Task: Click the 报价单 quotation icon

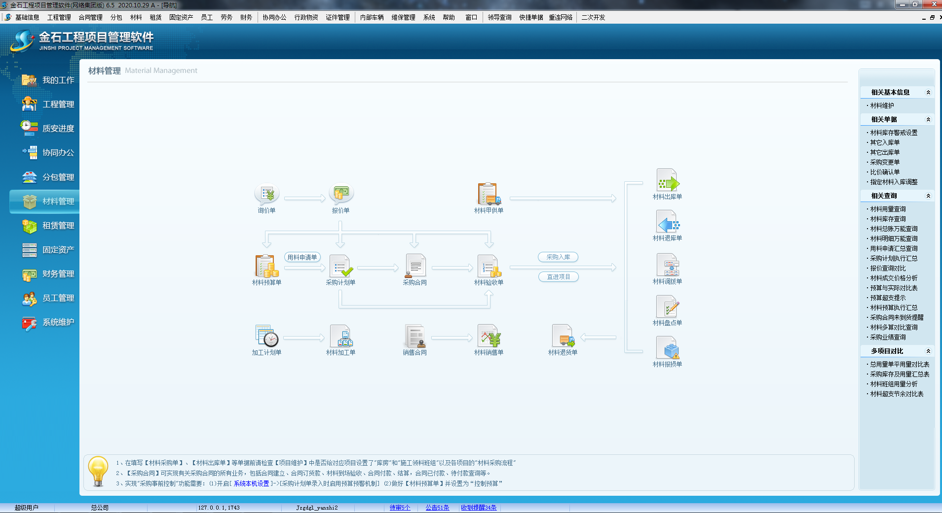Action: (340, 195)
